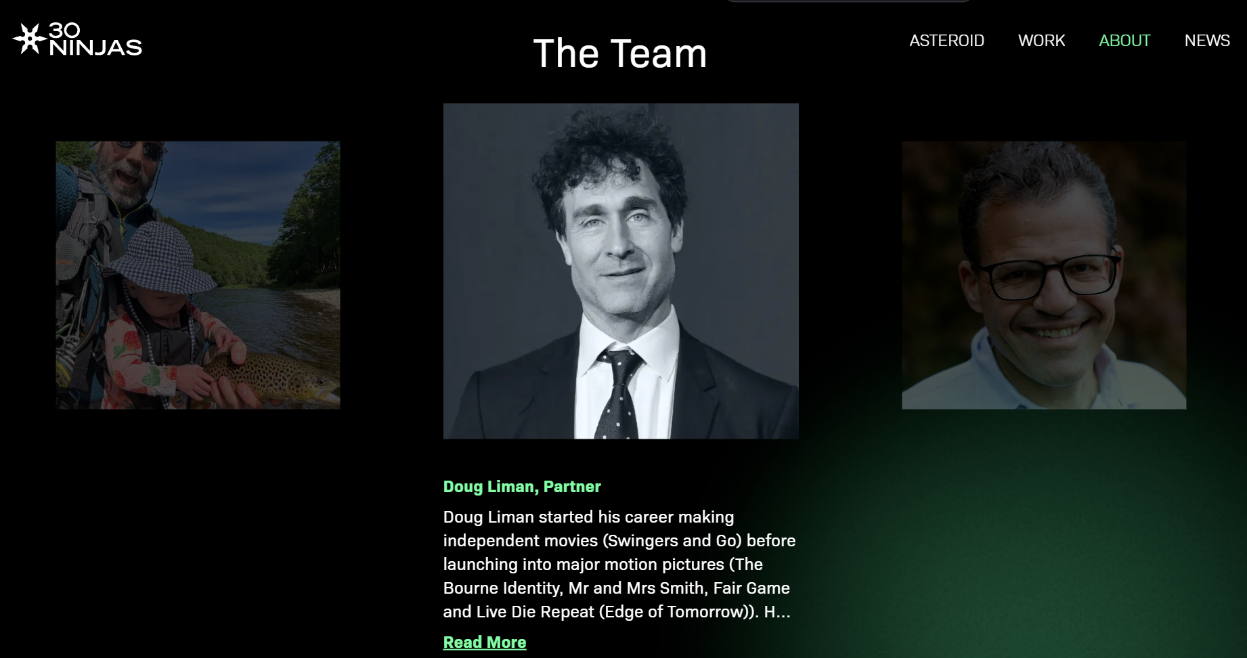Open the NEWS section
1247x658 pixels.
1207,41
